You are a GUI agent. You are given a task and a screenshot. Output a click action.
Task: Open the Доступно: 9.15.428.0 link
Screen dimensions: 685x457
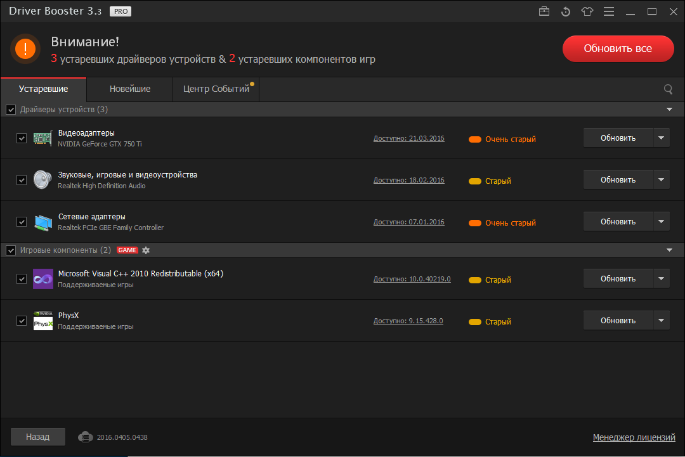[x=408, y=321]
